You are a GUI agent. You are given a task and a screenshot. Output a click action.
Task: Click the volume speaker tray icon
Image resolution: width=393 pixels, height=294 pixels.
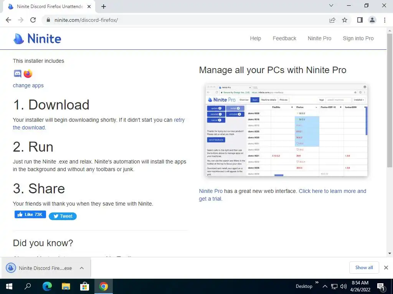click(x=343, y=286)
